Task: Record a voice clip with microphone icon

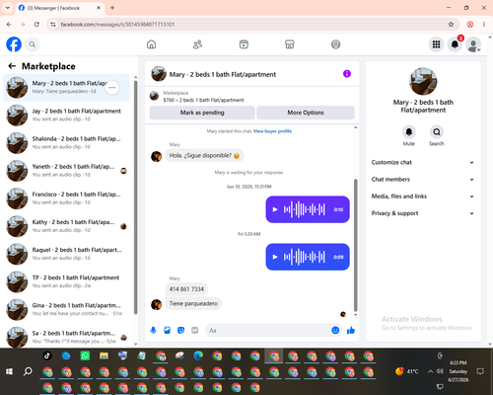Action: [x=153, y=330]
